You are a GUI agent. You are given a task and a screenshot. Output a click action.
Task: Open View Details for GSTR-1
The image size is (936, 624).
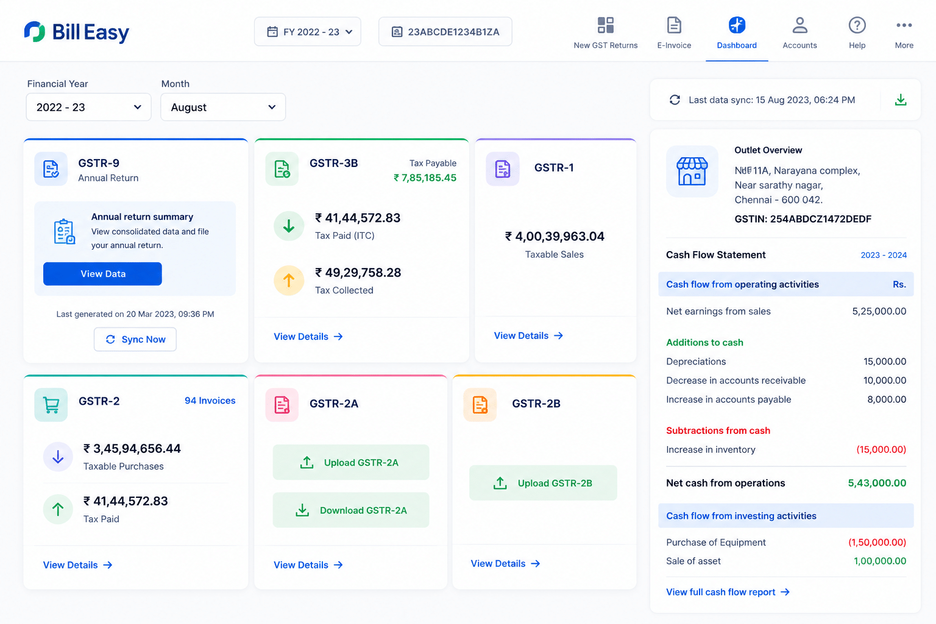click(528, 336)
